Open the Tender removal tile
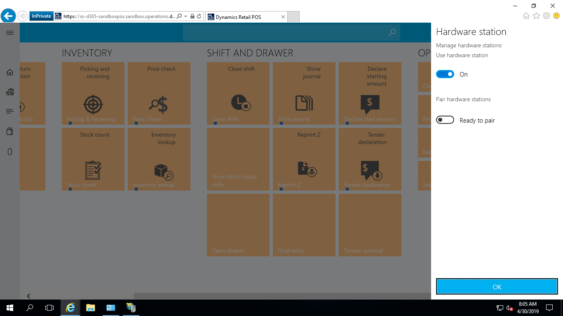563x316 pixels. (x=370, y=225)
